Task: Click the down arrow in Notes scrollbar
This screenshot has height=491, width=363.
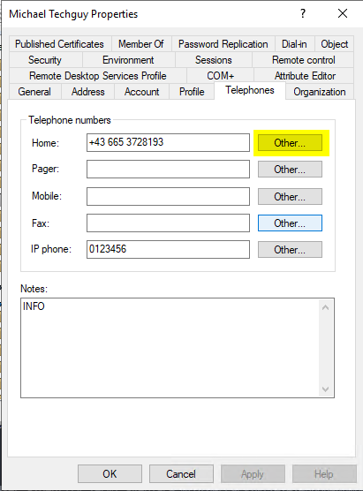Action: [x=325, y=389]
